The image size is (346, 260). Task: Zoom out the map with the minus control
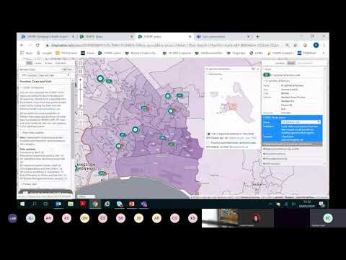point(81,106)
